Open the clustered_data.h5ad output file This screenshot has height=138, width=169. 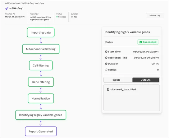pos(123,89)
